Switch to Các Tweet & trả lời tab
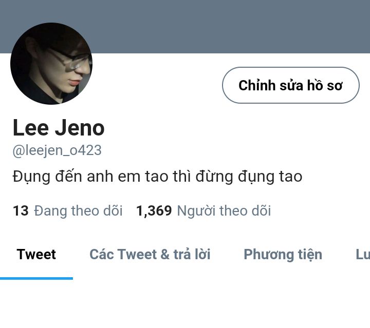Viewport: 370px width, 328px height. (x=150, y=254)
